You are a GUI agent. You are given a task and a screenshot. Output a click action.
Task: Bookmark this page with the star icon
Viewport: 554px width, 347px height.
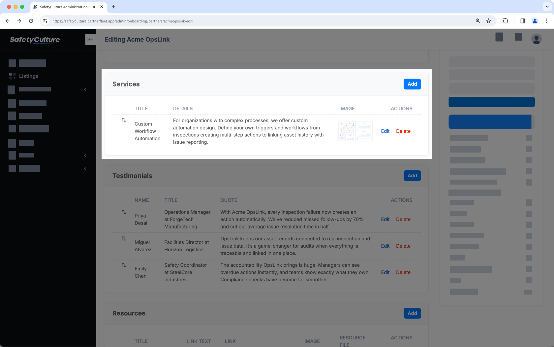(x=489, y=21)
